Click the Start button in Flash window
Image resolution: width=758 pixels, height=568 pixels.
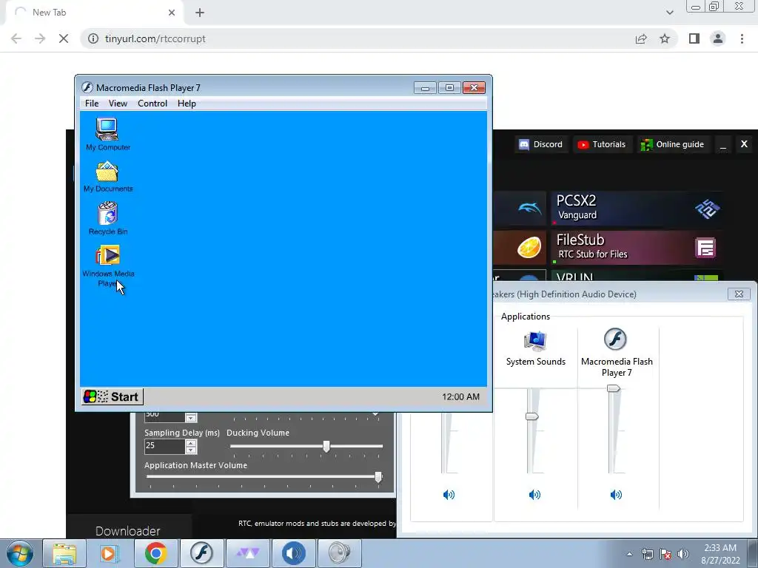pyautogui.click(x=113, y=396)
